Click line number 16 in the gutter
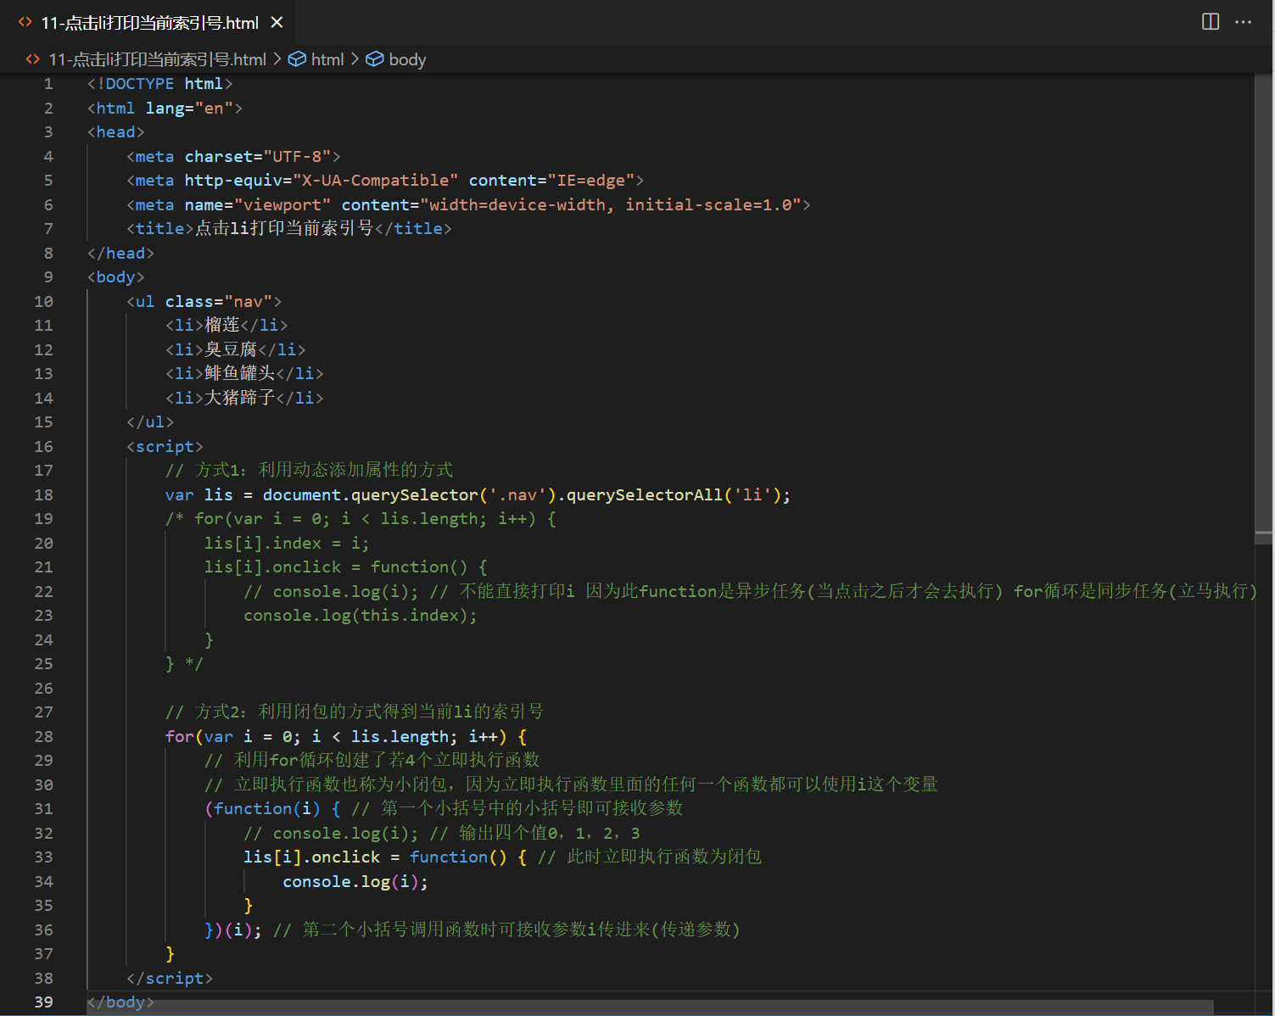 (x=43, y=446)
